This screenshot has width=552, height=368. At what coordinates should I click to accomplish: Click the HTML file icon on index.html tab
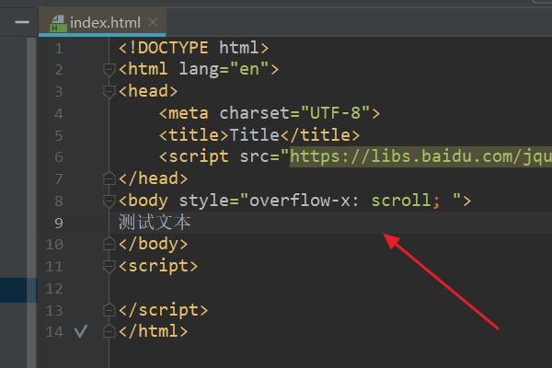coord(57,21)
